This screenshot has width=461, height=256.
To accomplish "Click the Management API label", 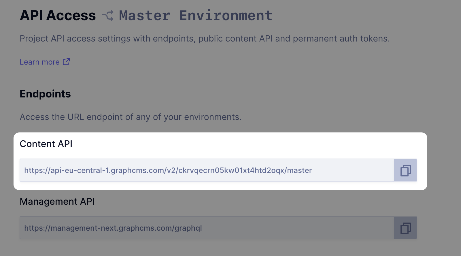I will click(57, 202).
